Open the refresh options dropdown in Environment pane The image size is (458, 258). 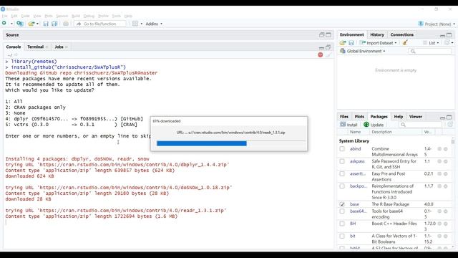452,43
